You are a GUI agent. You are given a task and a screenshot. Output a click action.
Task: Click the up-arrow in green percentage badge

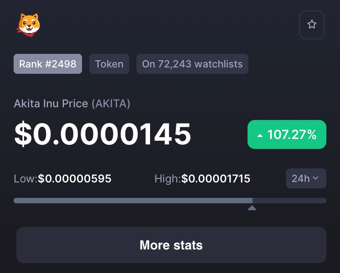(260, 136)
